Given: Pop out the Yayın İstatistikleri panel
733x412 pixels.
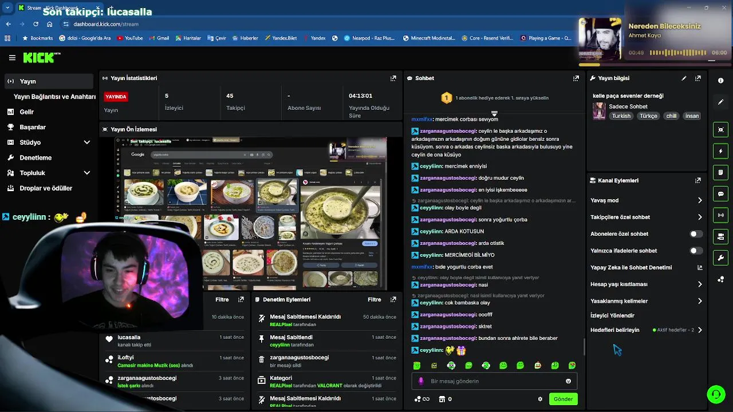Looking at the screenshot, I should coord(393,78).
